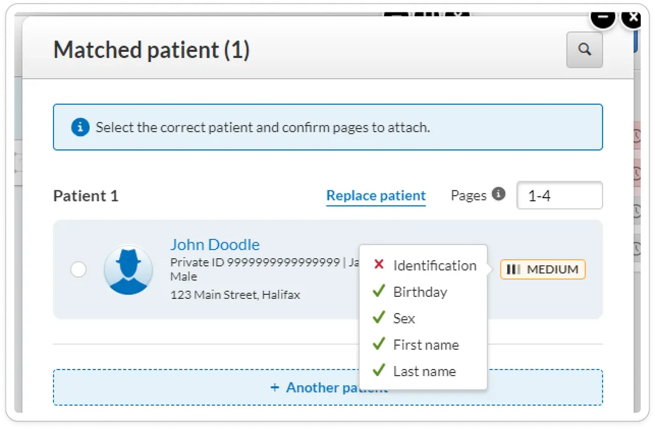Click the MEDIUM match confidence badge
Viewport: 655px width, 429px height.
pyautogui.click(x=542, y=270)
